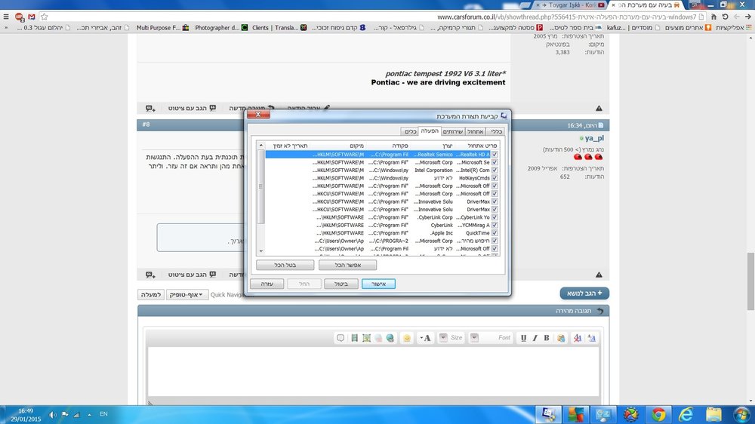This screenshot has height=424, width=755.
Task: Open the ya_pl user profile link
Action: pyautogui.click(x=594, y=138)
